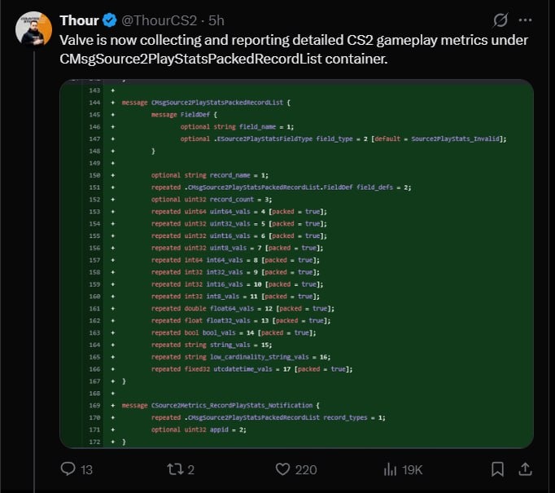Click the display name Thour
Screen dimensions: 555x493
(80, 20)
